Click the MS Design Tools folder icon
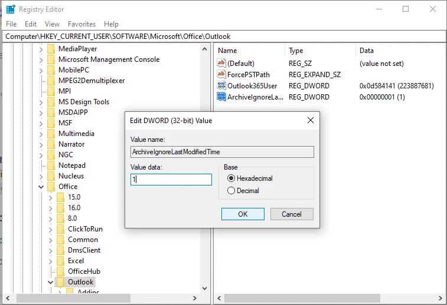The height and width of the screenshot is (305, 447). pyautogui.click(x=51, y=102)
